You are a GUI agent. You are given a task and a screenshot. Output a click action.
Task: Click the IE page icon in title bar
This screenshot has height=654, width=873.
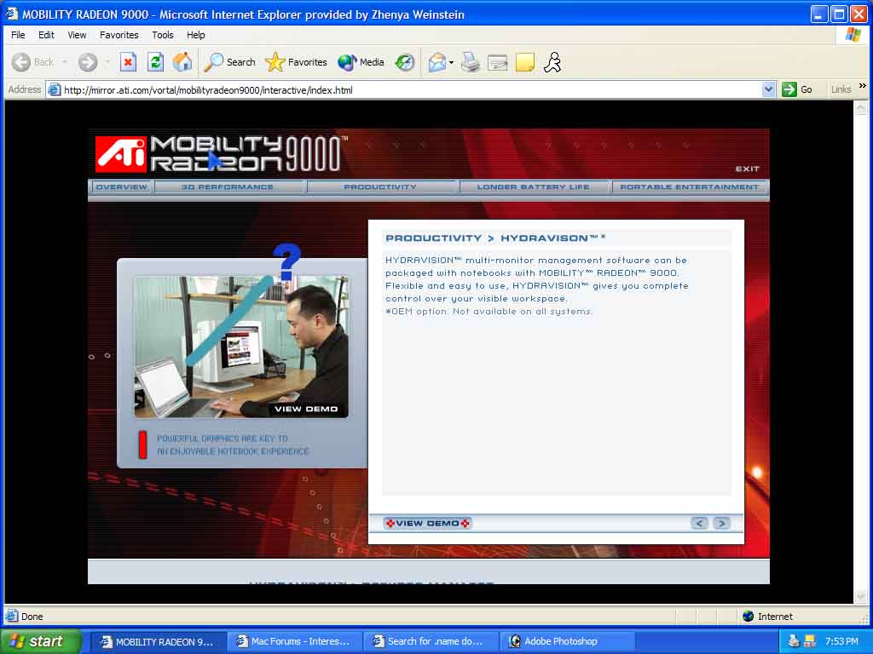point(12,14)
